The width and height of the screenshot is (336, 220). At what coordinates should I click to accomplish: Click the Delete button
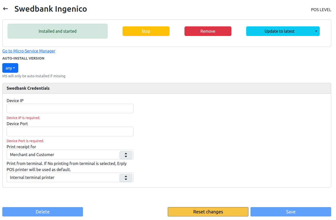pyautogui.click(x=43, y=212)
